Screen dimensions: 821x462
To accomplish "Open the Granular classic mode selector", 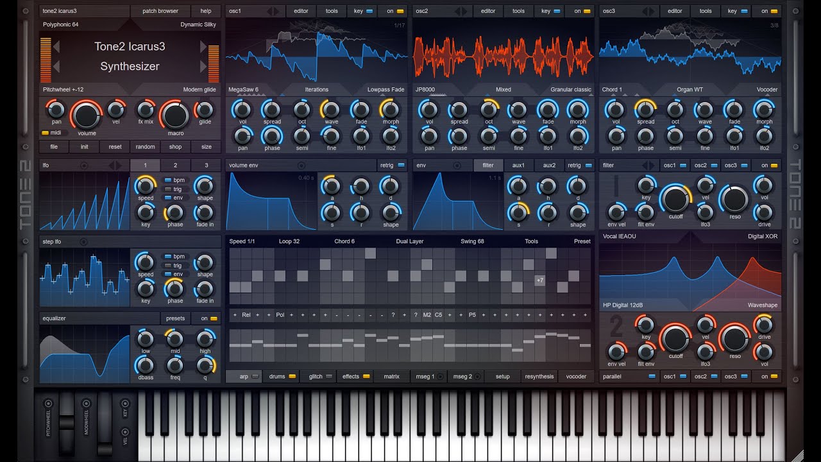I will pyautogui.click(x=571, y=90).
